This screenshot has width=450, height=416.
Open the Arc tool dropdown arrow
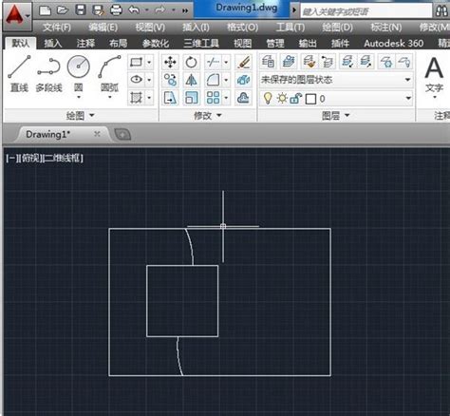109,97
